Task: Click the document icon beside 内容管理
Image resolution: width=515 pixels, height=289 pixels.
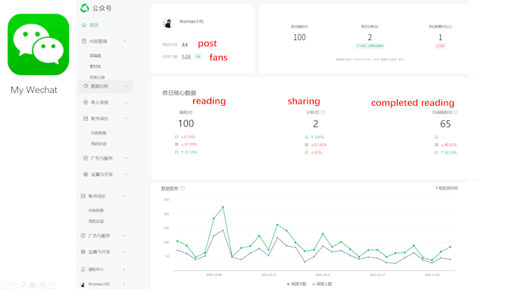Action: click(x=84, y=41)
